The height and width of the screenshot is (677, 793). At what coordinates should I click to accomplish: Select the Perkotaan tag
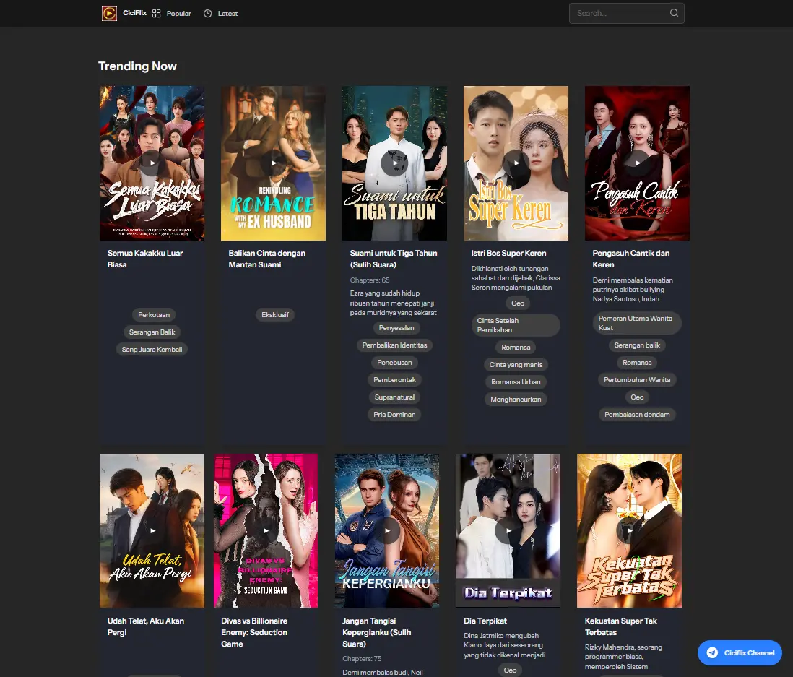coord(153,314)
